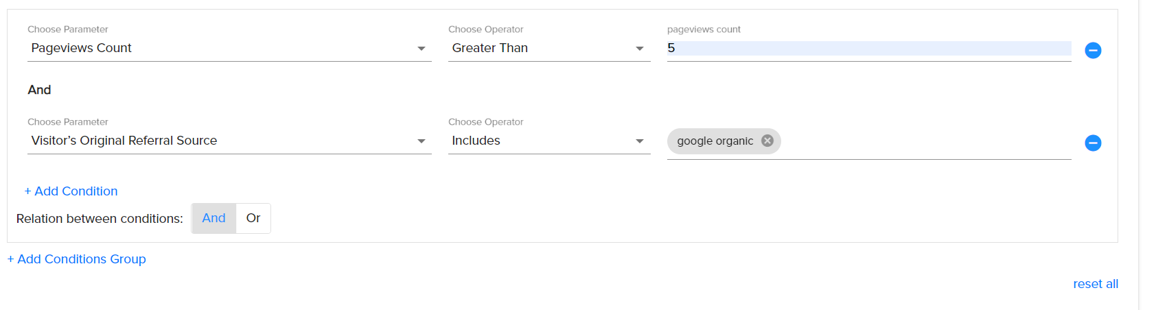
Task: Set relation between conditions to And
Action: [x=213, y=218]
